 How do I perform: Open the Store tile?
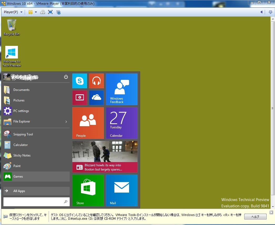(88, 190)
